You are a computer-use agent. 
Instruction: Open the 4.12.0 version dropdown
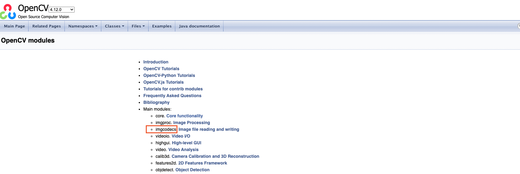(62, 9)
